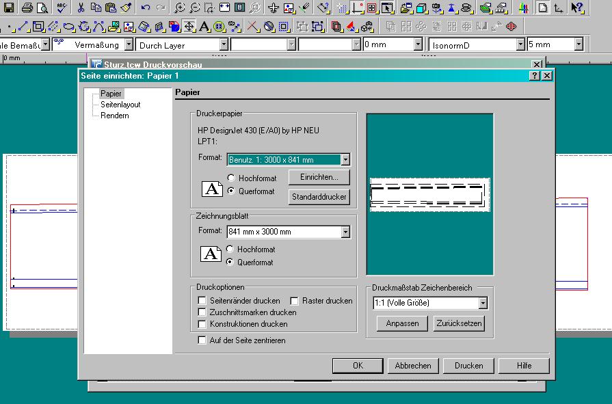Click the Save floppy disk icon
Image resolution: width=612 pixels, height=404 pixels.
pyautogui.click(x=9, y=7)
